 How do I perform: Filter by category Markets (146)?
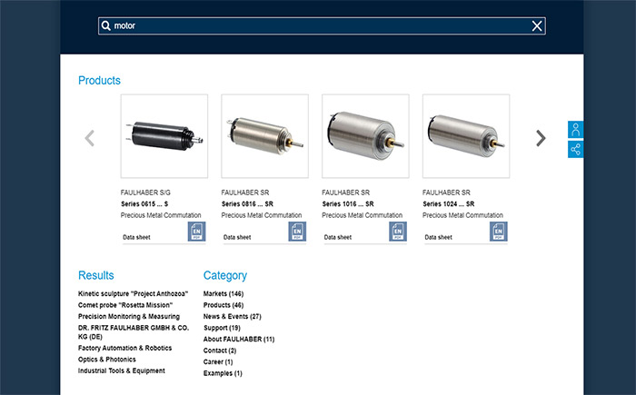pyautogui.click(x=224, y=293)
